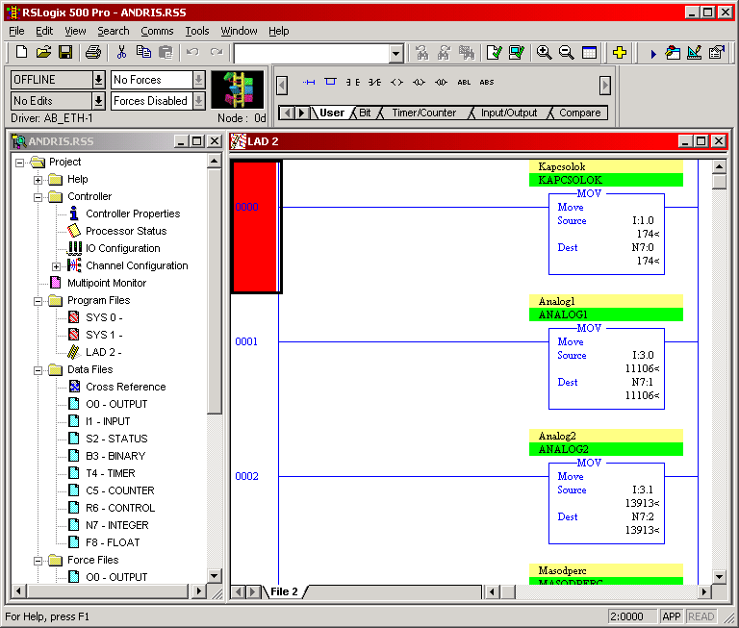Open the OFFLINE mode dropdown
739x628 pixels.
click(98, 80)
